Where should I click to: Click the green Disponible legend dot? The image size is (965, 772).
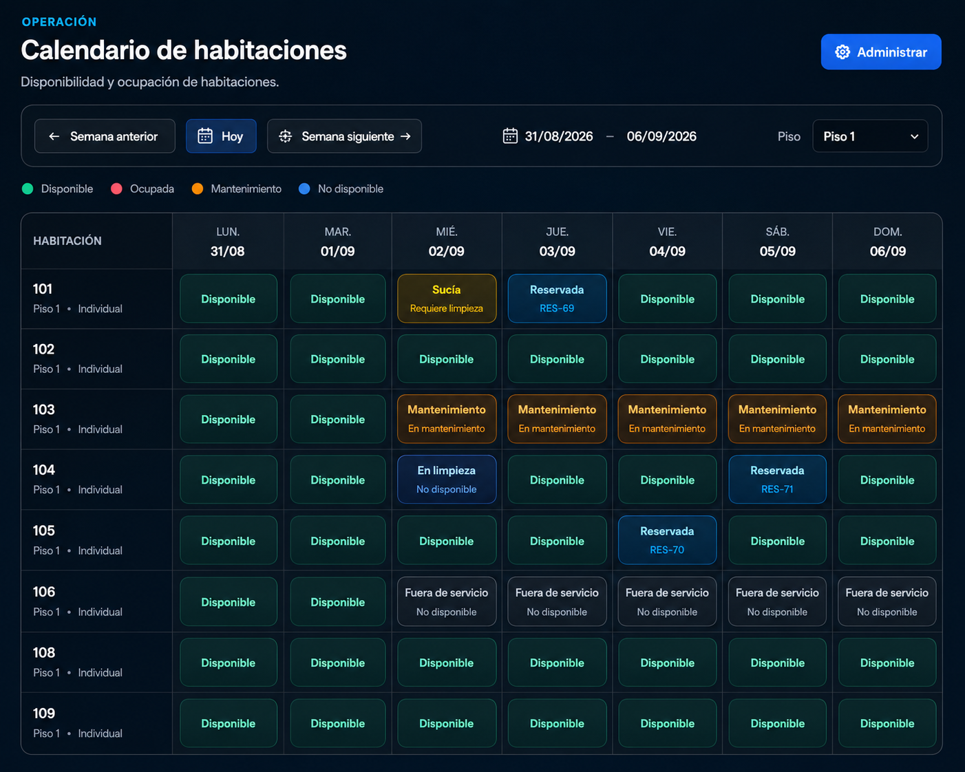(28, 189)
